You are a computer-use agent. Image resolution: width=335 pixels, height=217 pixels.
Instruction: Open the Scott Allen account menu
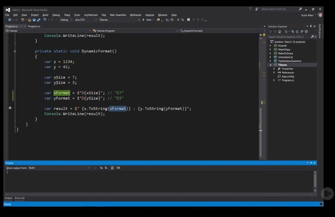(309, 15)
